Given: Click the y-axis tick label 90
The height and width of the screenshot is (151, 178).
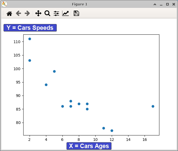Looking at the screenshot, I should click(x=18, y=96).
